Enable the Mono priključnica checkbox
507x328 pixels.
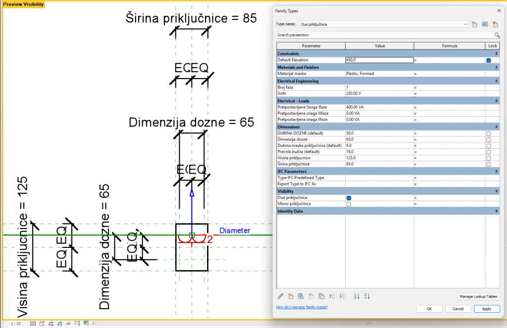pos(349,204)
